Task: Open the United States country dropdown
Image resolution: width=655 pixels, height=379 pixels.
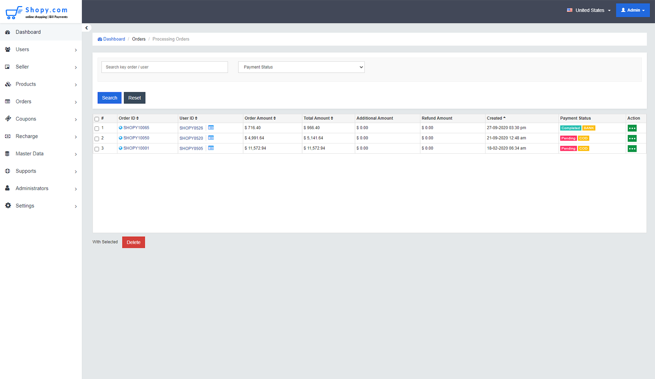Action: [589, 10]
